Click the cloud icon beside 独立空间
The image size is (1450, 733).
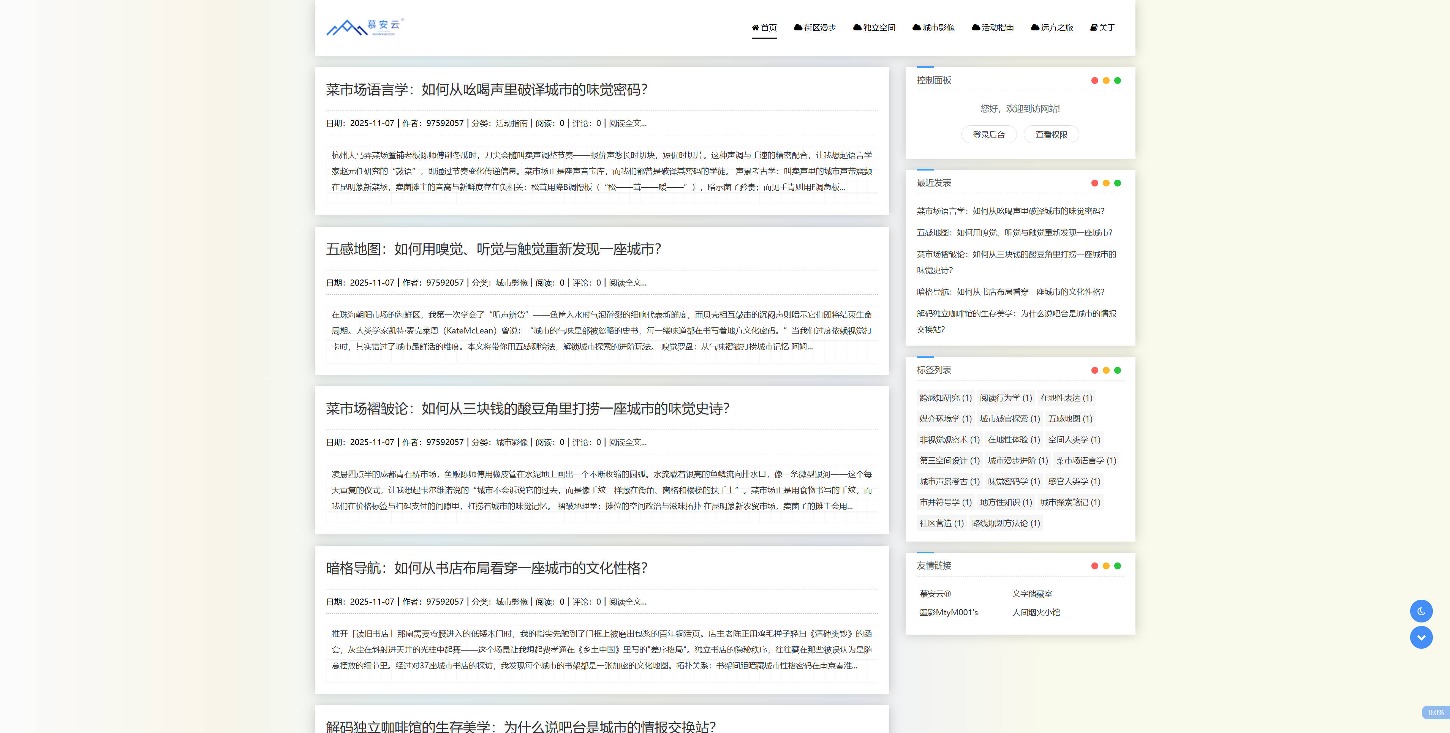[x=857, y=28]
